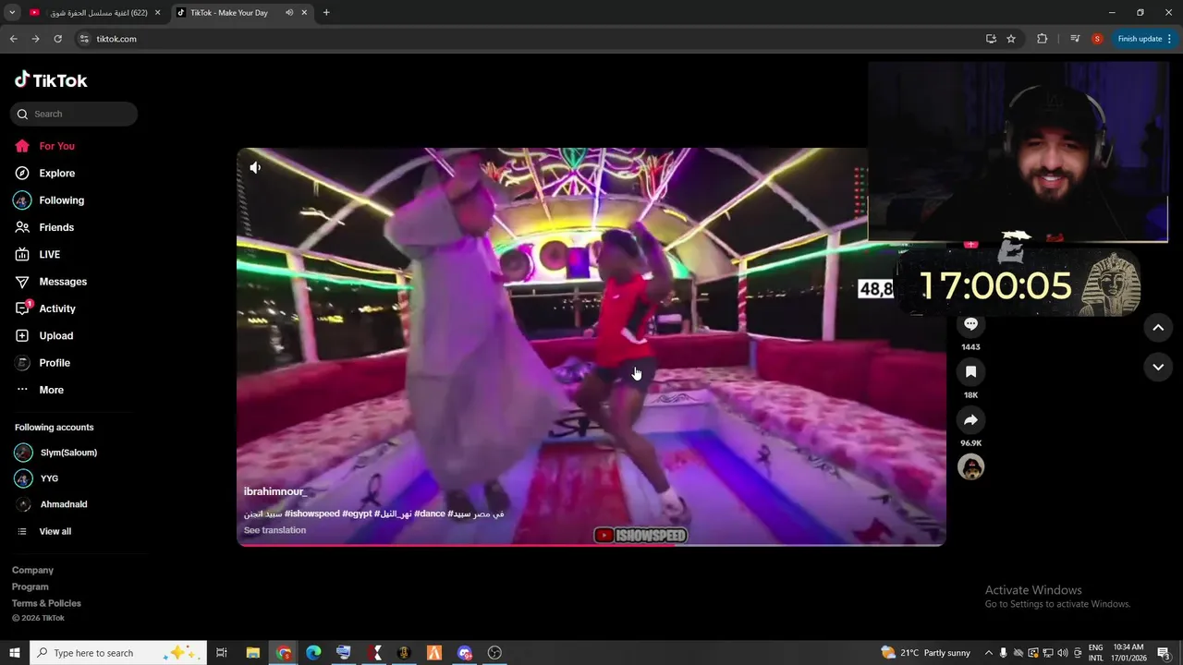Expand the Program footer section

[x=30, y=586]
